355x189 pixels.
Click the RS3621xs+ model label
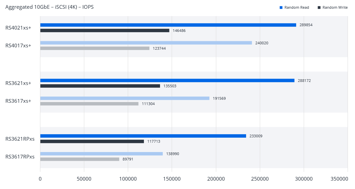(x=18, y=83)
